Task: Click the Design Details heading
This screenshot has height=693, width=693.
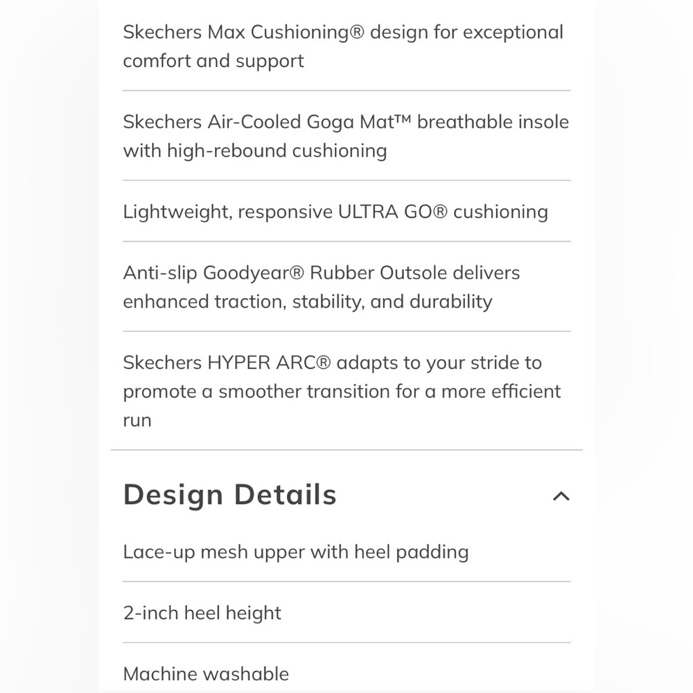Action: pyautogui.click(x=229, y=495)
